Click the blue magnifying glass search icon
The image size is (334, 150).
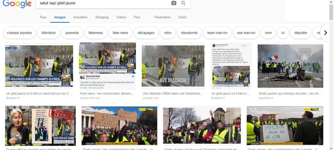[x=183, y=3]
